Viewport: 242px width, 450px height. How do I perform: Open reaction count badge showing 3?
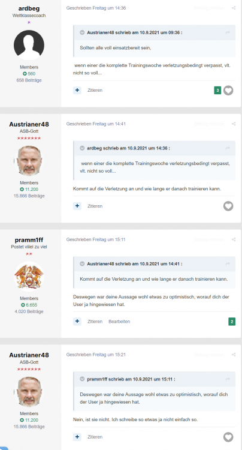point(217,91)
